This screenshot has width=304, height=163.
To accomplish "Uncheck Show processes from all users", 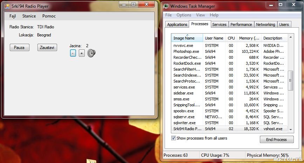I will (173, 138).
